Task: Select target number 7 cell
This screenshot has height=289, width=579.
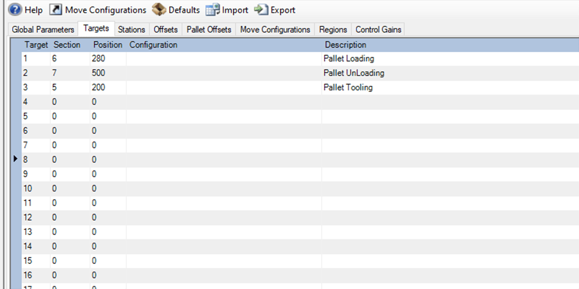Action: [36, 145]
